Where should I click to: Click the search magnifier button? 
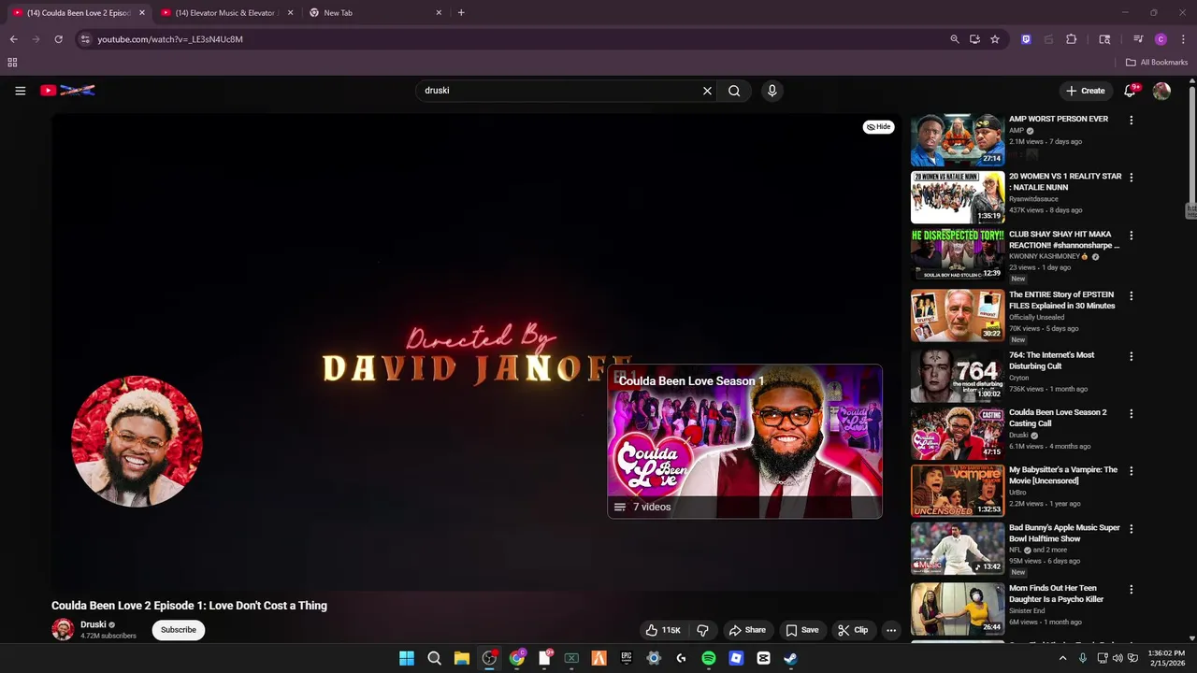[734, 91]
